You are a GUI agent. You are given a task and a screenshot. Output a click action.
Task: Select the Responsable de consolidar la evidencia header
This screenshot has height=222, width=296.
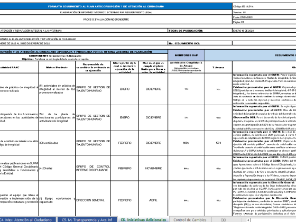92,67
